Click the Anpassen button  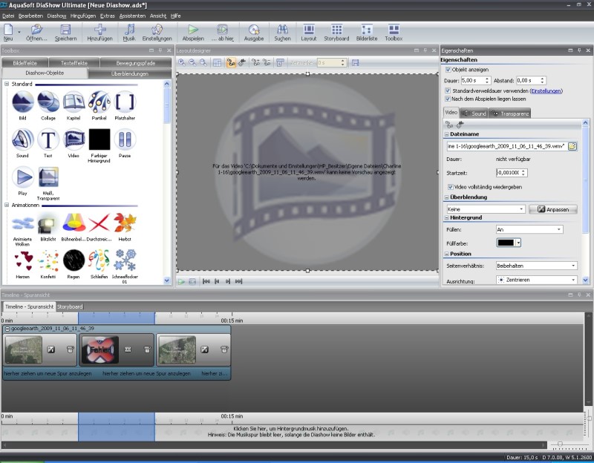click(552, 209)
